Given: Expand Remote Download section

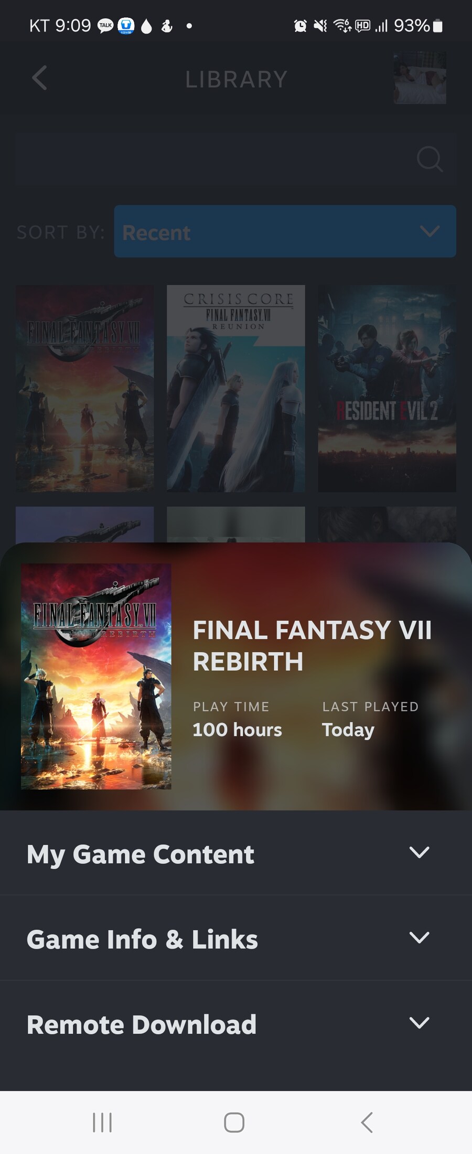Looking at the screenshot, I should 236,1023.
